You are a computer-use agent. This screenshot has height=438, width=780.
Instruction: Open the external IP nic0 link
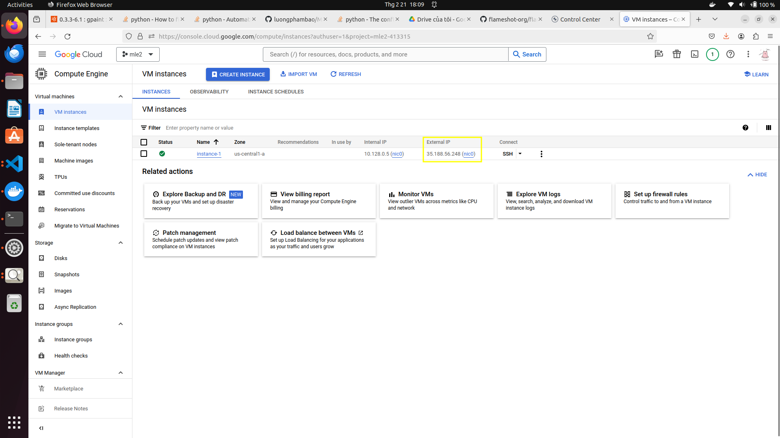[x=468, y=154]
